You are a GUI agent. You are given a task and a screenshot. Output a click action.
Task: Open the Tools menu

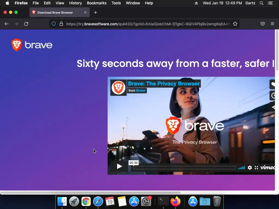(x=116, y=3)
